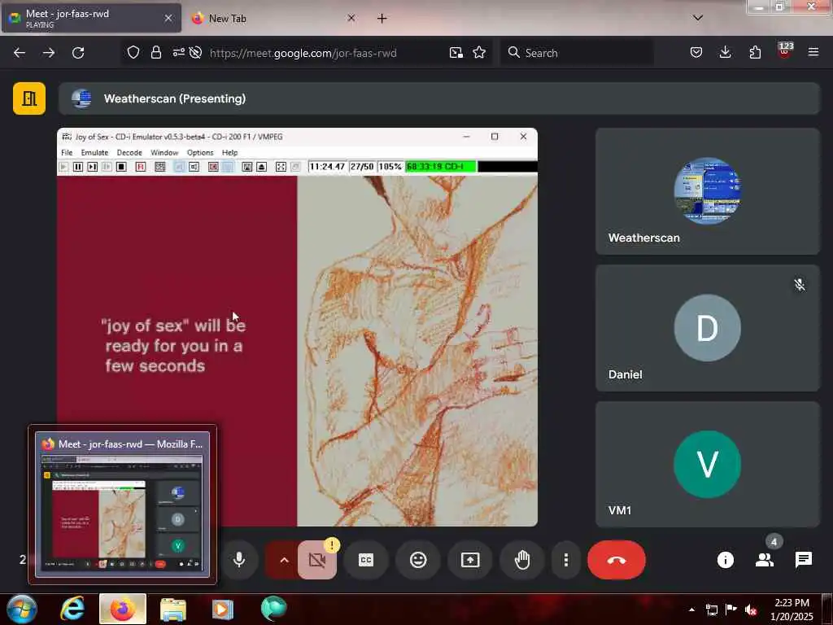The height and width of the screenshot is (625, 833).
Task: Open Windows Explorer folder icon on taskbar
Action: pos(173,609)
